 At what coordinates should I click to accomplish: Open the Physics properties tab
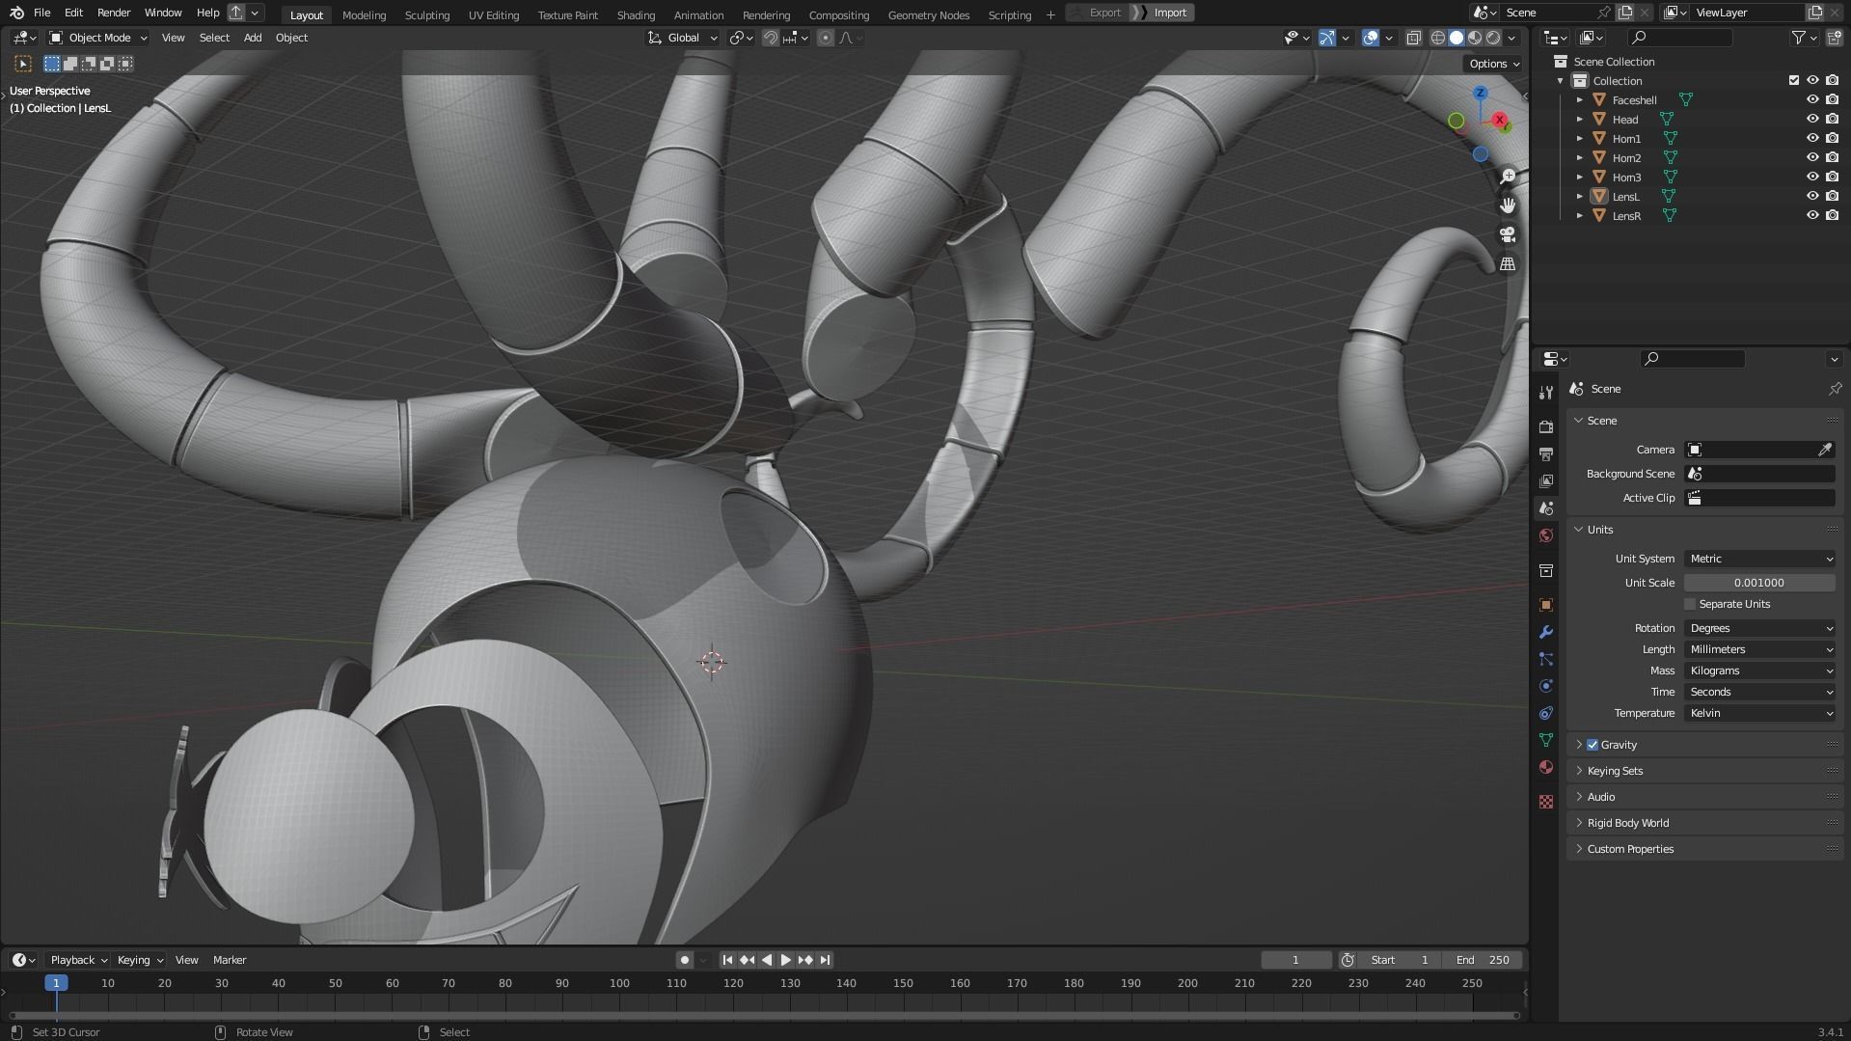point(1546,686)
